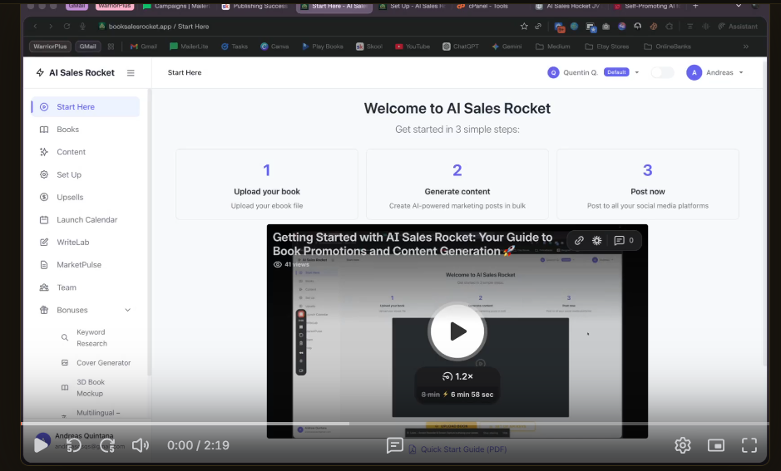Open Keyword Research bonus tool
The width and height of the screenshot is (781, 471).
[x=91, y=338]
